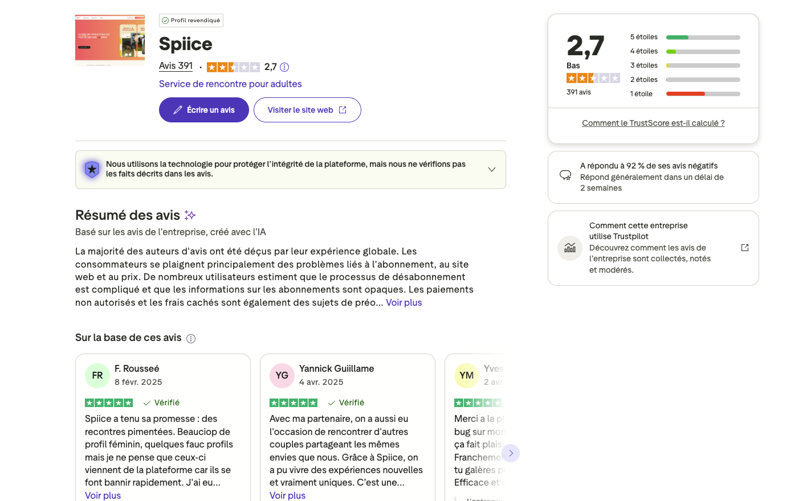Filter reviews by 1 étoile
This screenshot has height=501, width=811.
coord(642,93)
